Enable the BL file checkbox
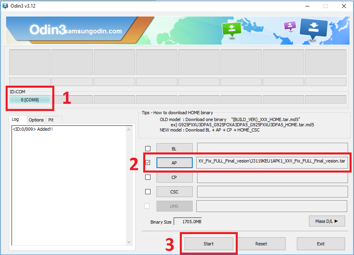The width and height of the screenshot is (354, 255). (147, 148)
